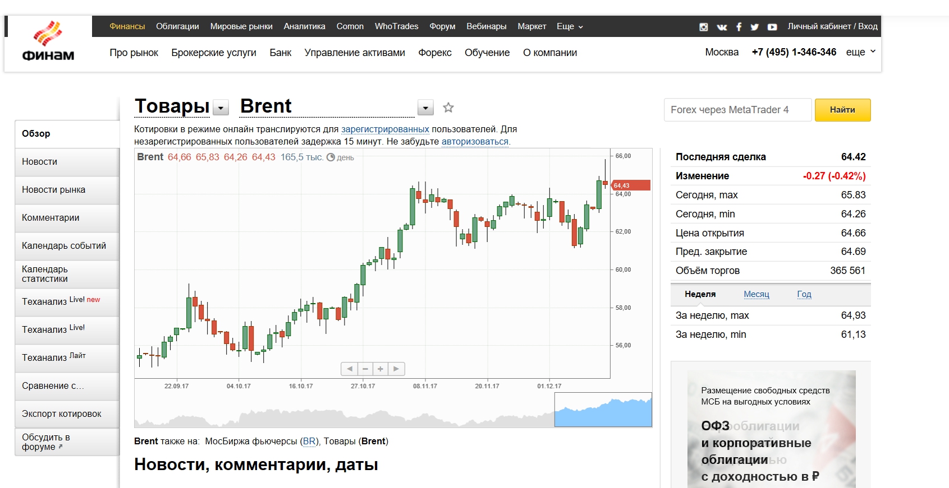This screenshot has height=488, width=949.
Task: Zoom in the chart with plus button
Action: 380,369
